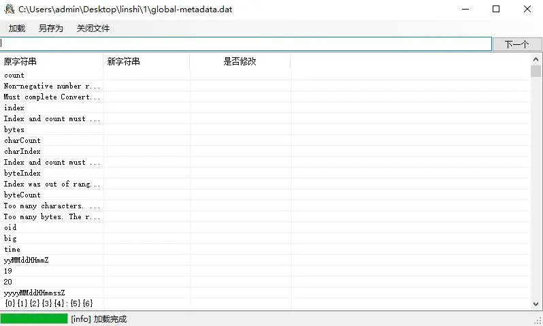Focus the search text input field
This screenshot has width=543, height=326.
246,44
